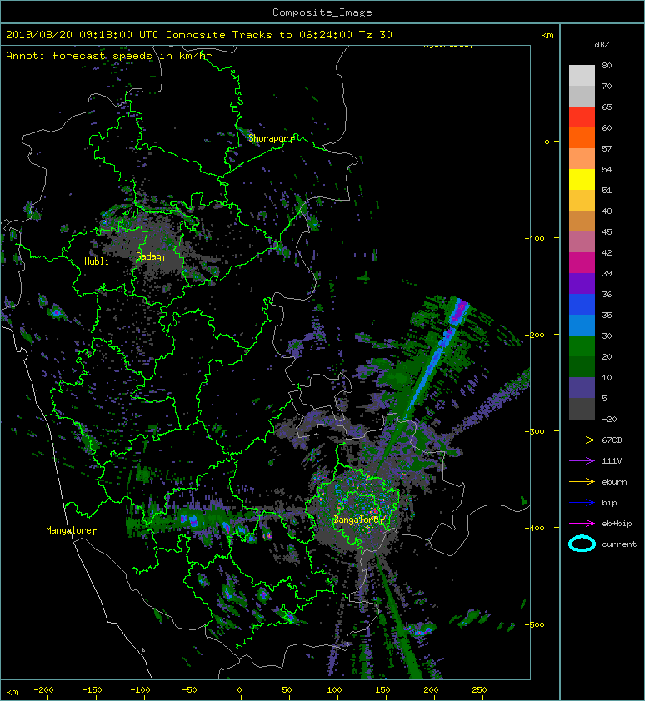The height and width of the screenshot is (701, 645).
Task: Pick the orange 60 dBZ swatch
Action: tap(582, 137)
